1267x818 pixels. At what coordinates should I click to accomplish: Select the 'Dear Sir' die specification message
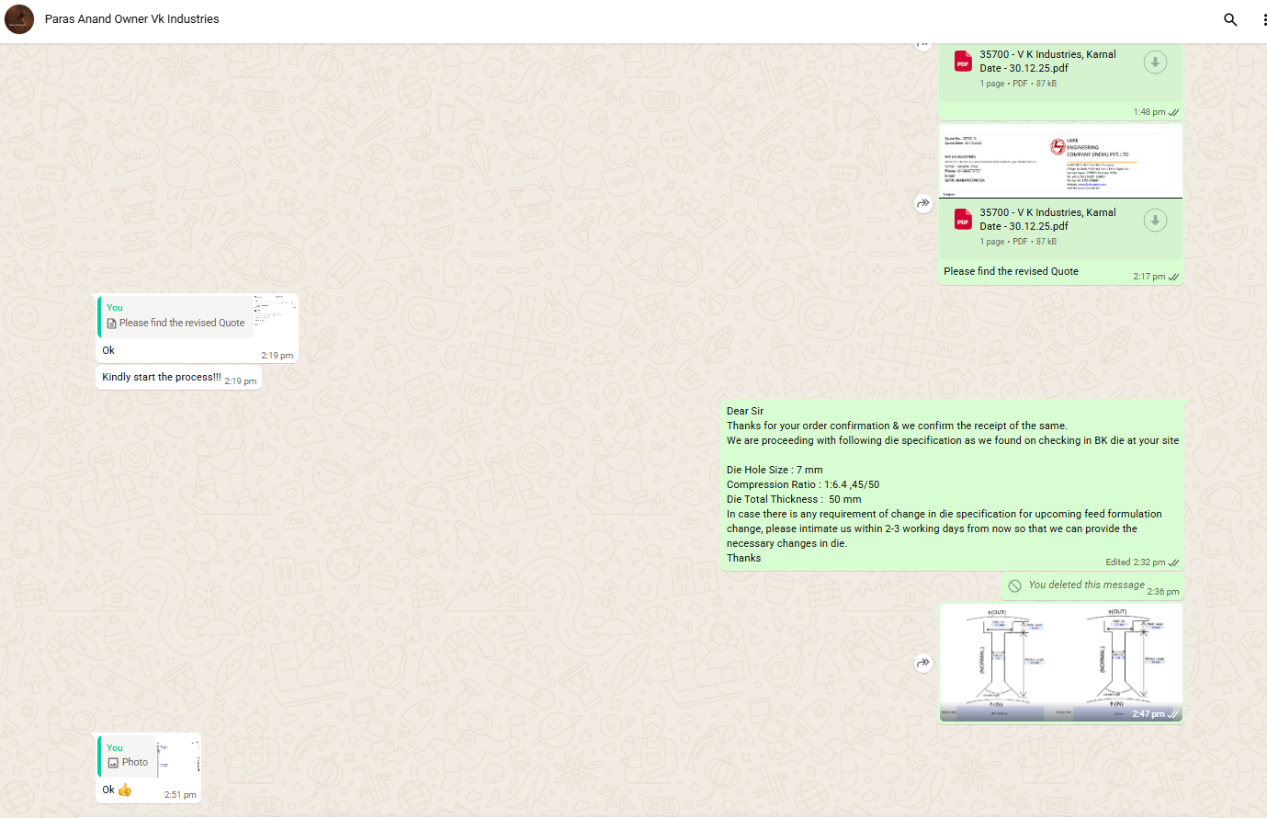952,484
